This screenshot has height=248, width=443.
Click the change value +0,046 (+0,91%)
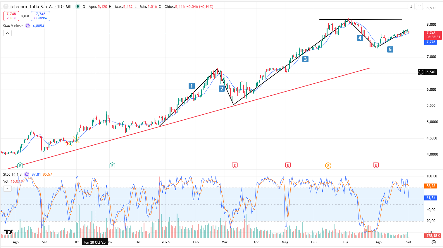(x=200, y=6)
